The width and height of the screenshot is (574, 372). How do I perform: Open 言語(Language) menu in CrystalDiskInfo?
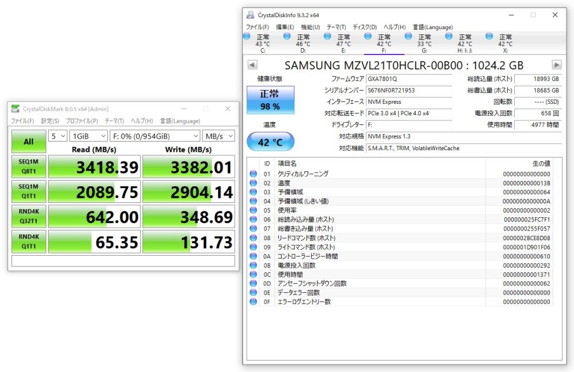tap(433, 27)
